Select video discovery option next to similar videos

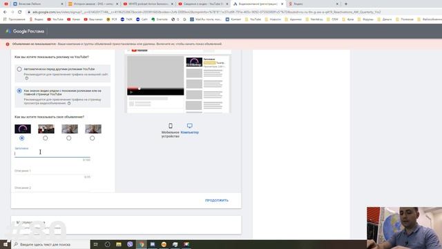[19, 91]
